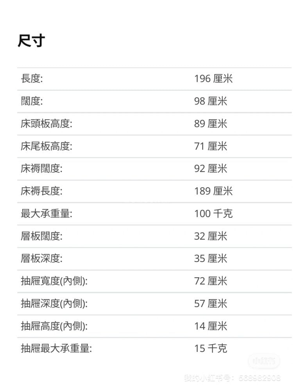Click the 98 厘米 value
This screenshot has width=293, height=391.
211,101
